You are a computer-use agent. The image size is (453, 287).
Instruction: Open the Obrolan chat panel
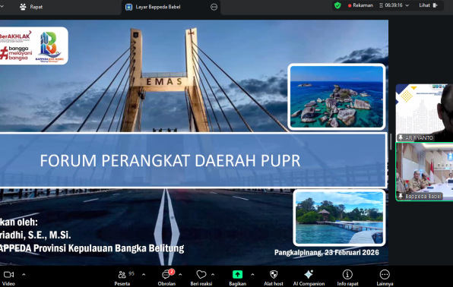click(166, 274)
